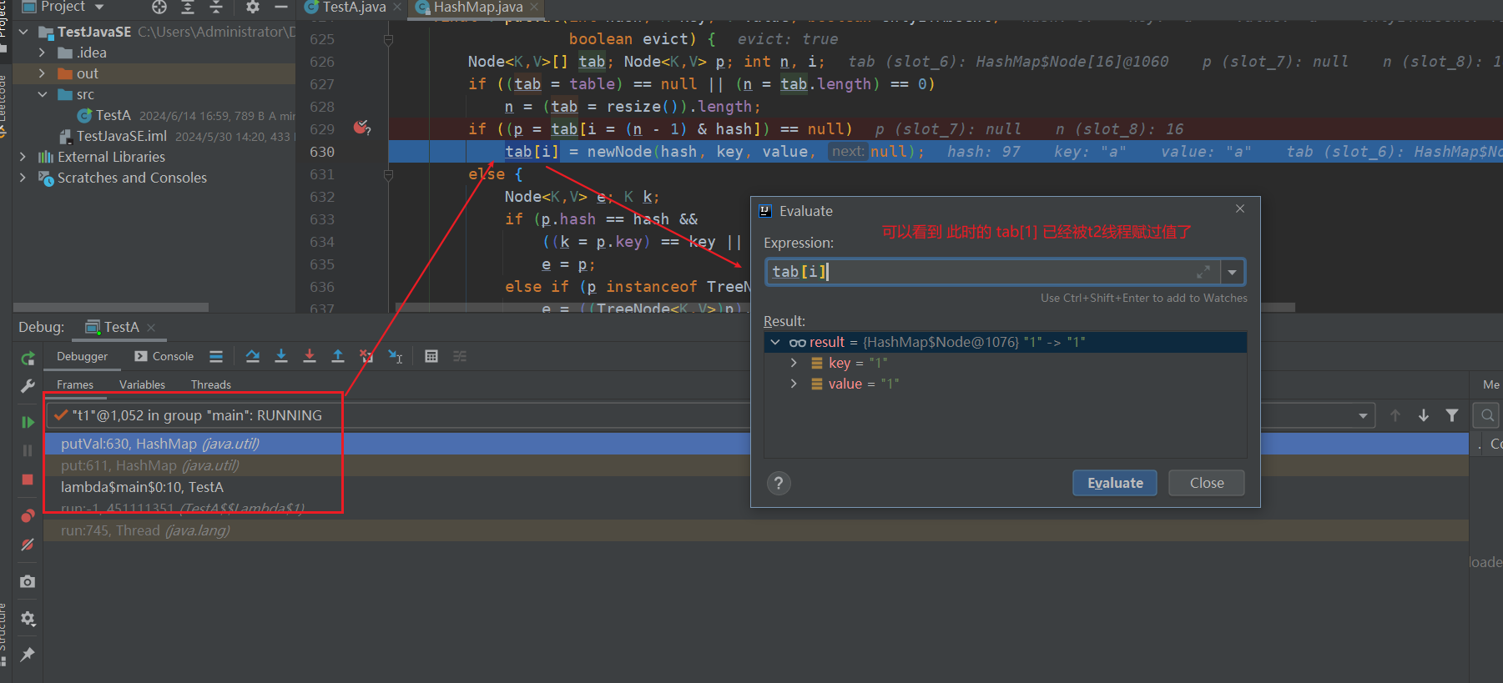The image size is (1503, 683).
Task: Select the Frames tab
Action: pyautogui.click(x=75, y=384)
